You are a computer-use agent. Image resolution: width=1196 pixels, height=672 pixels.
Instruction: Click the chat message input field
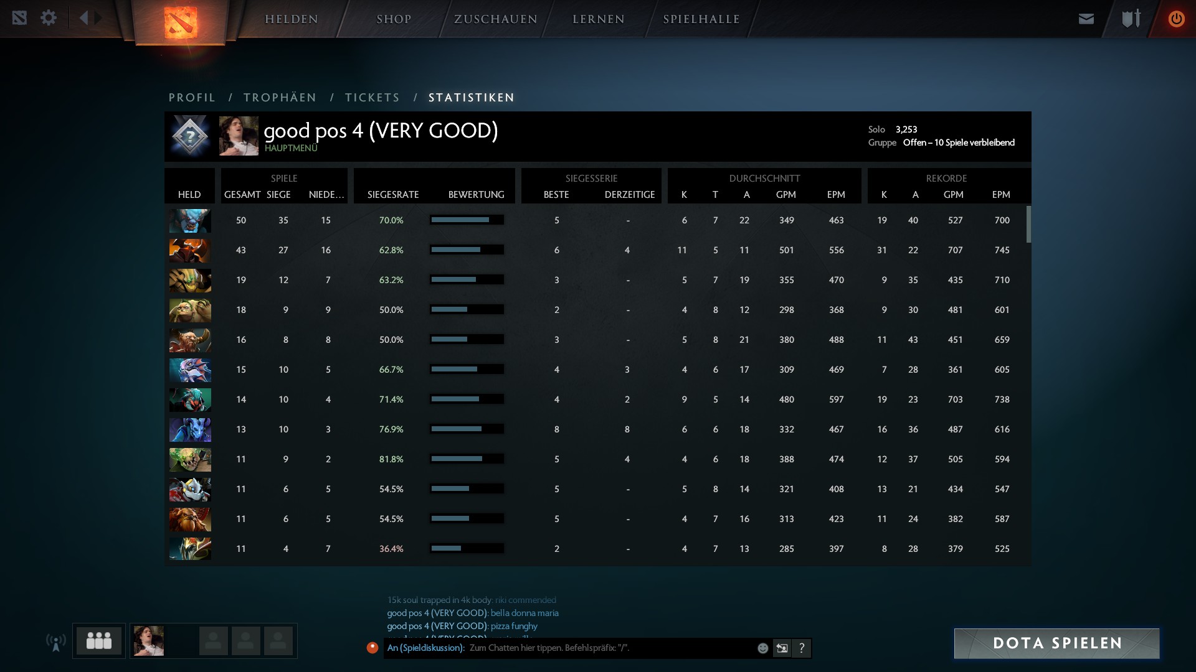(x=610, y=648)
